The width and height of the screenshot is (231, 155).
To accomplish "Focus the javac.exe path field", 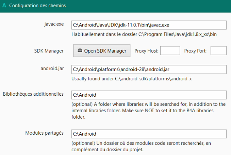I will click(x=149, y=25).
